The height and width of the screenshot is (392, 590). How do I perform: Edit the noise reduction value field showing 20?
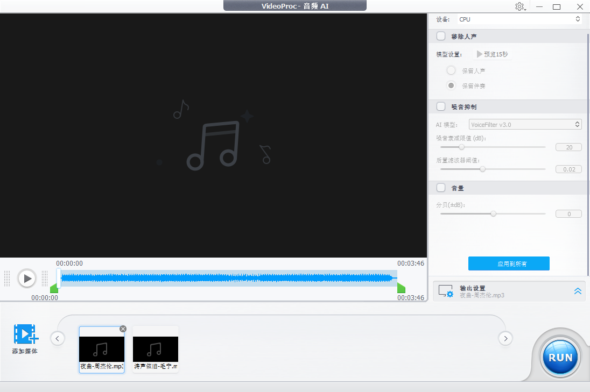[568, 147]
